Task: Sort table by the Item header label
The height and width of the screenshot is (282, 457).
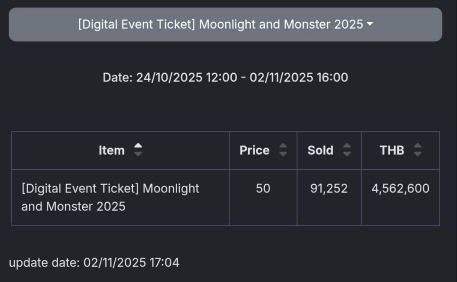Action: [111, 150]
